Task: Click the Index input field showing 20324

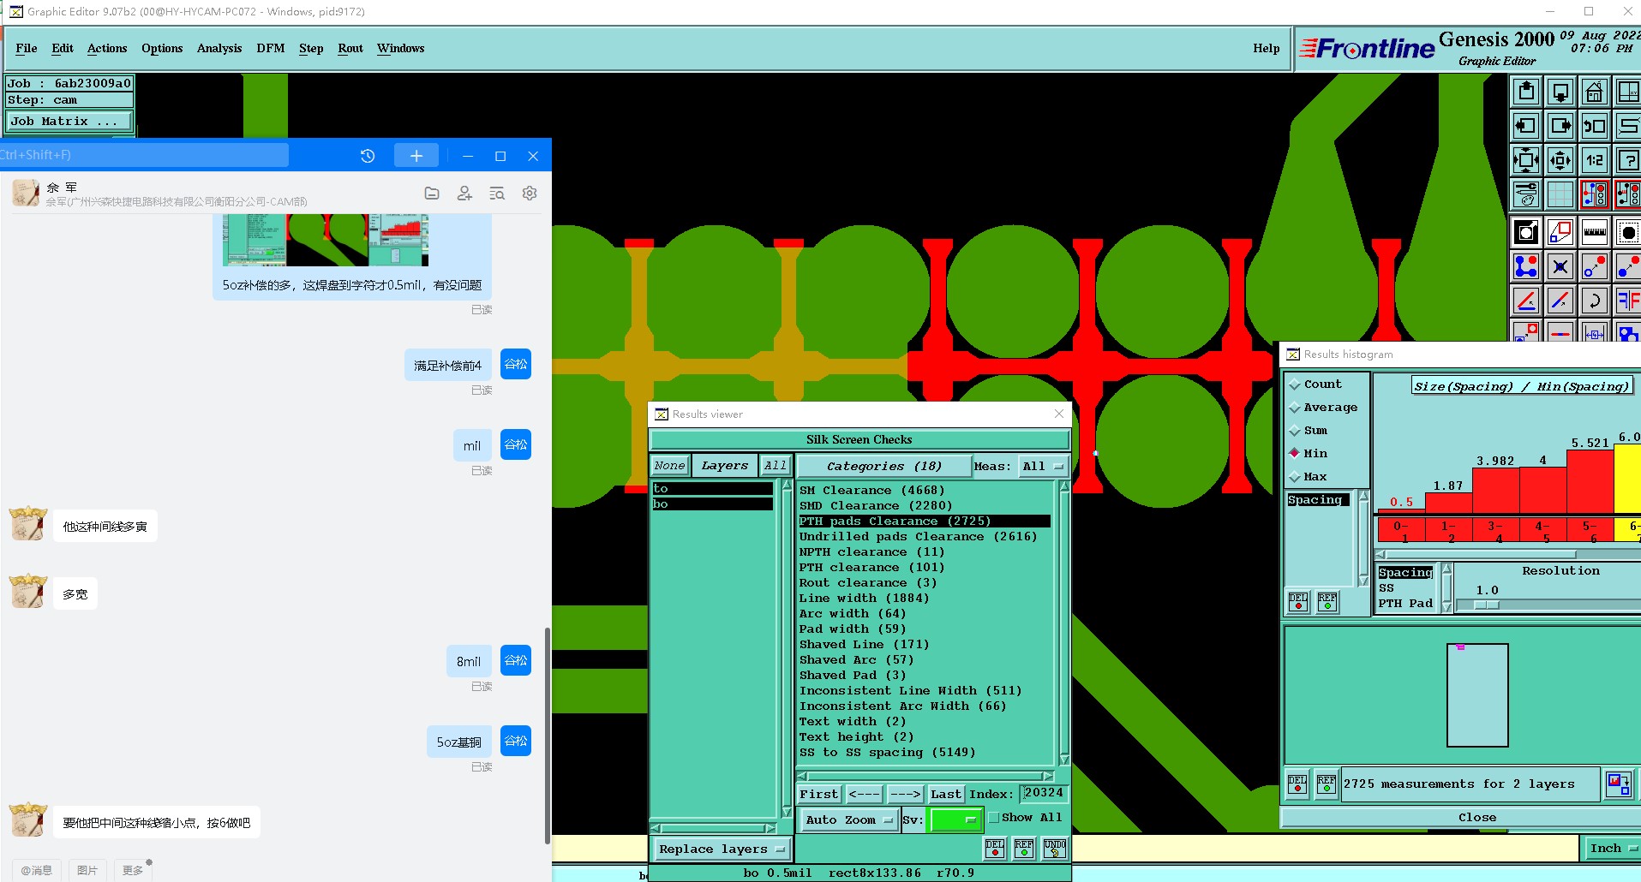Action: [x=1045, y=794]
